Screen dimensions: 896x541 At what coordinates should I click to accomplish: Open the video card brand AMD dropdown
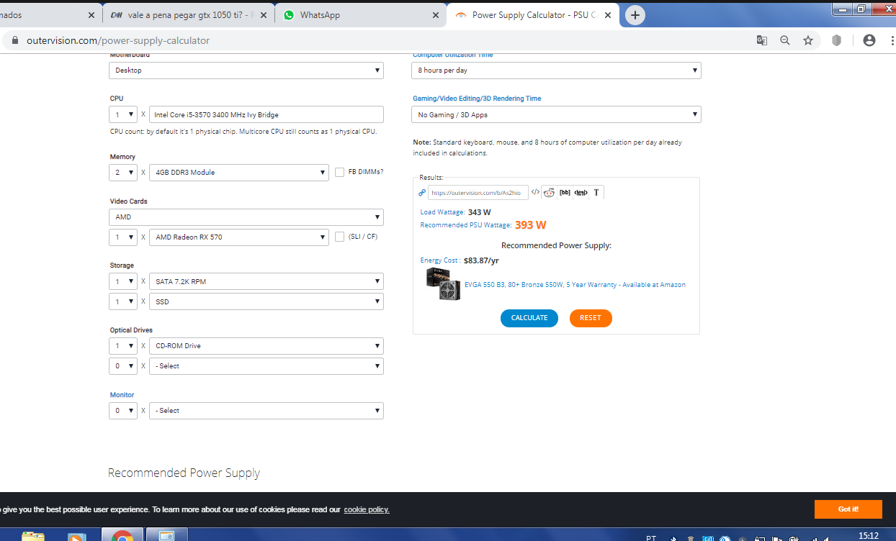[246, 217]
